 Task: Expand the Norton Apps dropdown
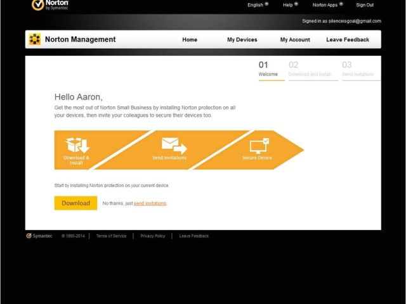point(327,5)
